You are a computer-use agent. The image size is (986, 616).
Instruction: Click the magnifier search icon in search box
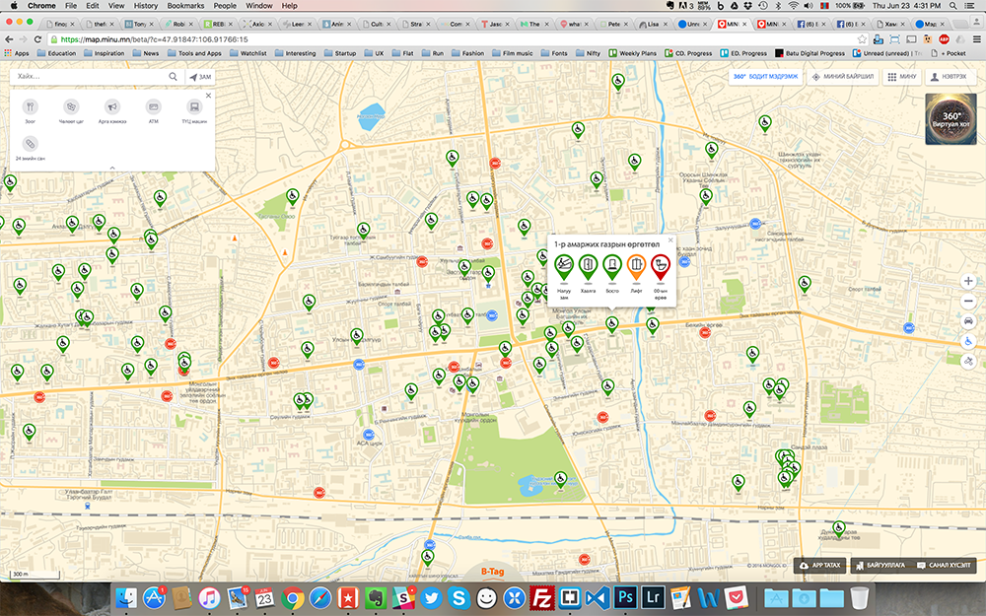(174, 76)
